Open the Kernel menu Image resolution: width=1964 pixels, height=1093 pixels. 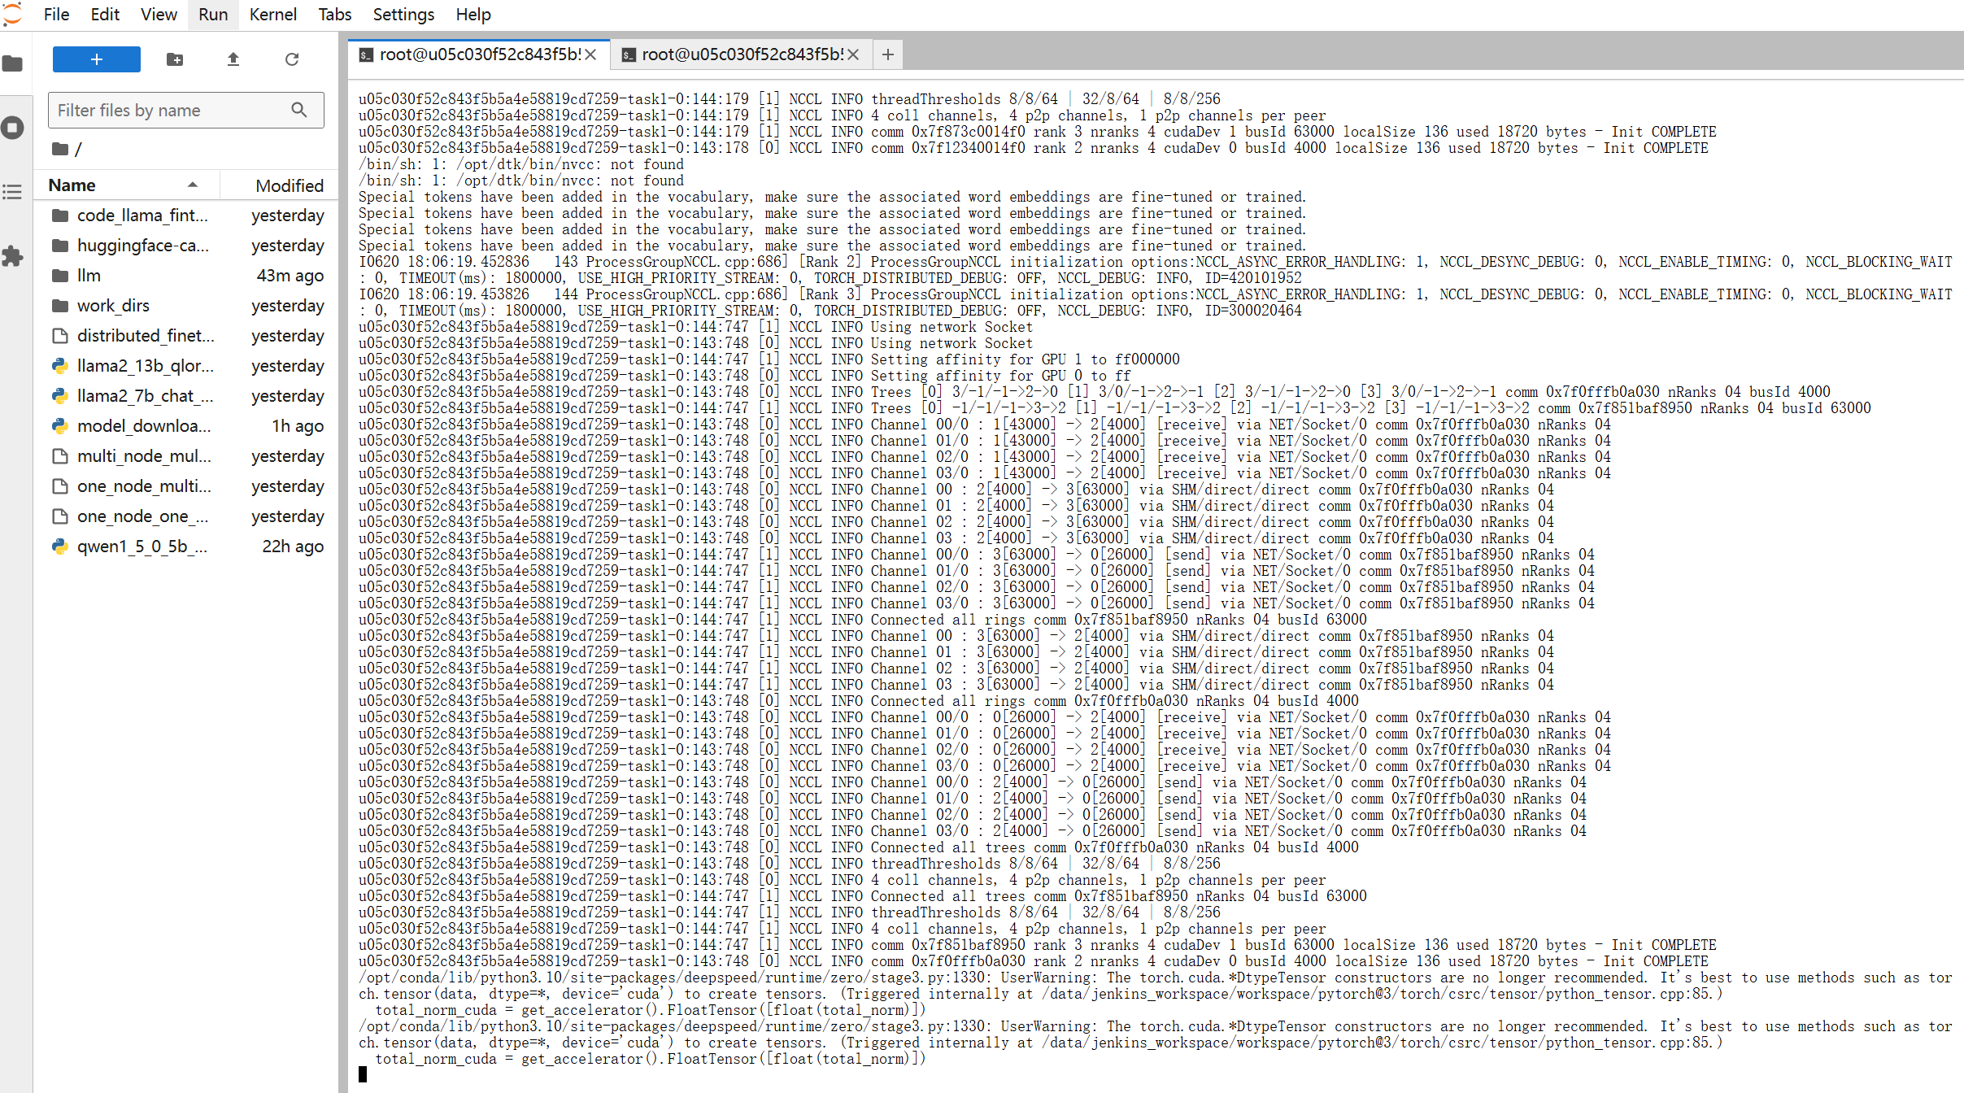coord(272,15)
